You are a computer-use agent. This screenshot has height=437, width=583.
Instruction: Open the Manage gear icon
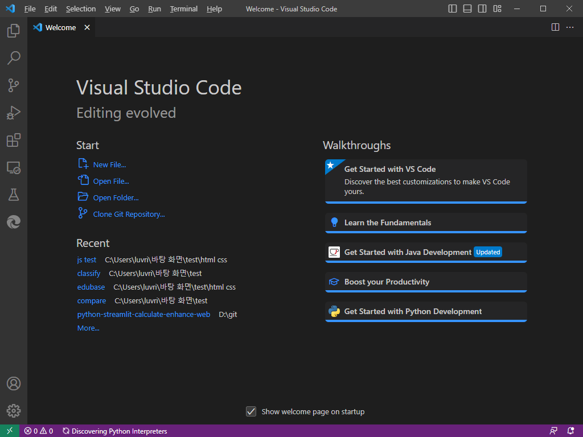[14, 411]
